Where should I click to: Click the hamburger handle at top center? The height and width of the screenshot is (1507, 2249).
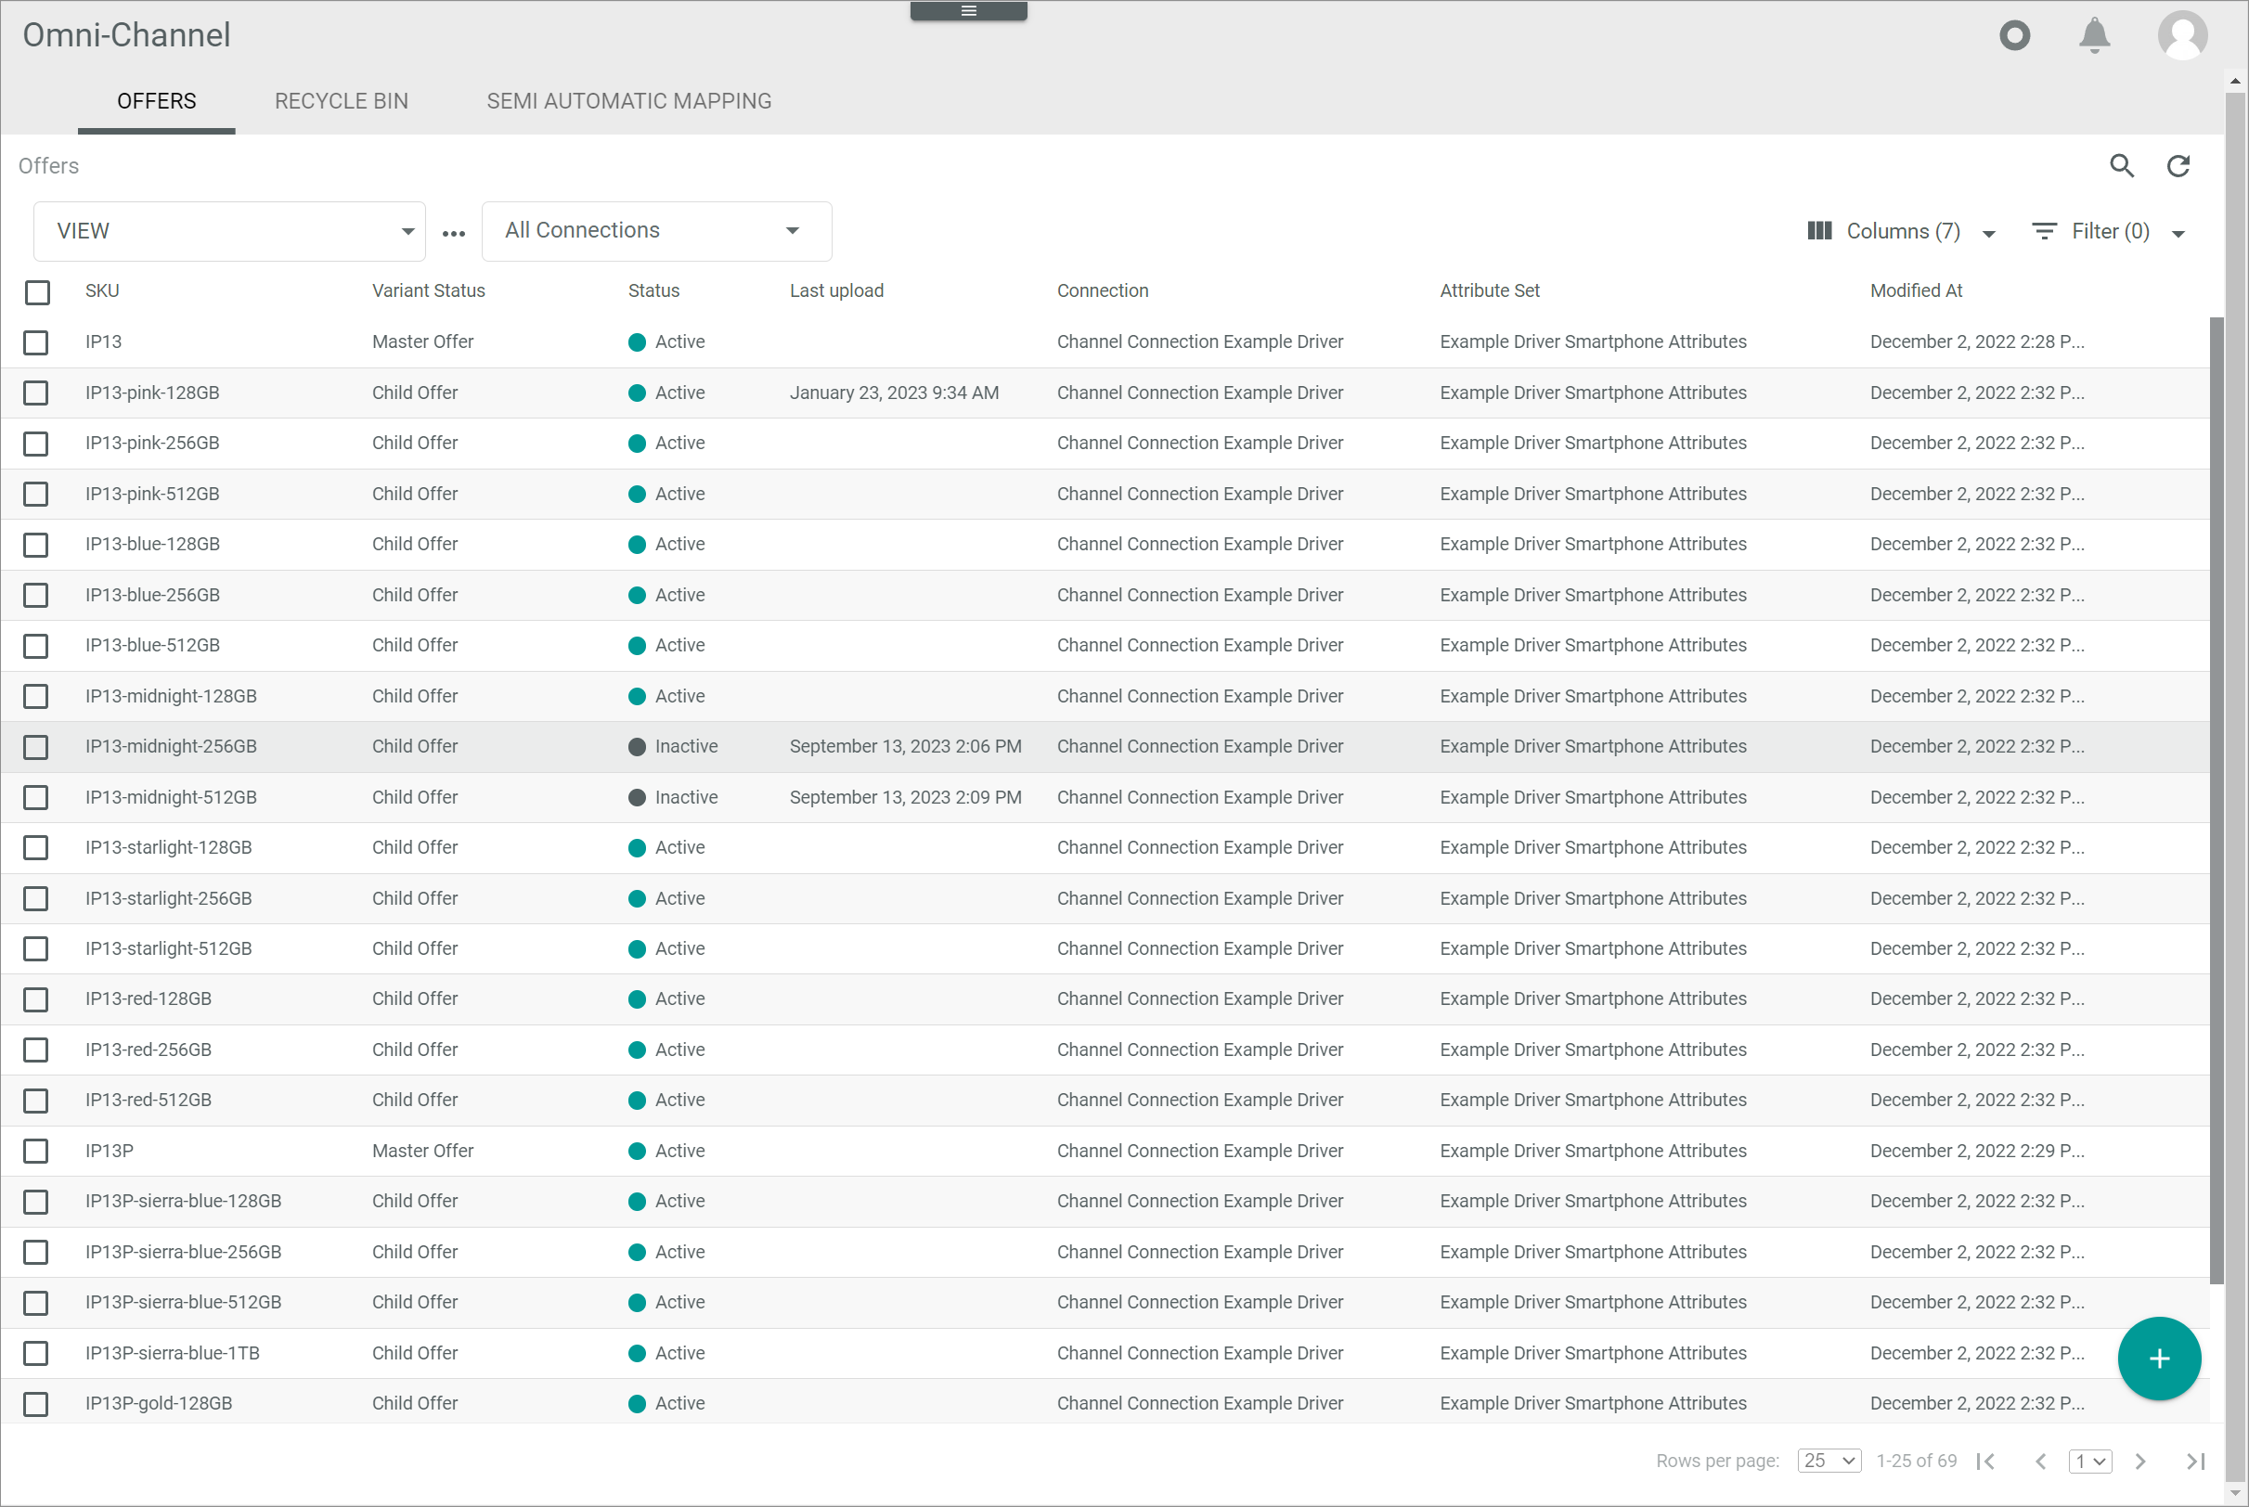tap(968, 10)
